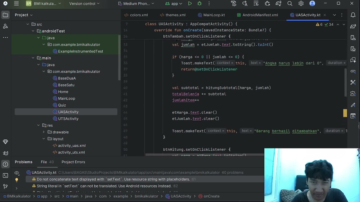Open the BaseSatu class
This screenshot has height=202, width=360.
pos(64,85)
